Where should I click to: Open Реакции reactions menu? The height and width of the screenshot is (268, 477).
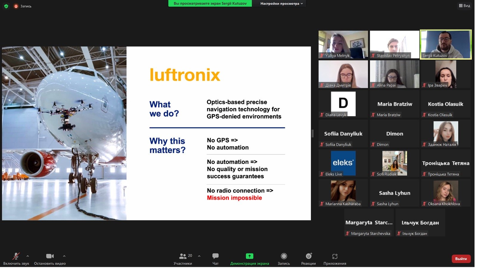click(x=309, y=259)
